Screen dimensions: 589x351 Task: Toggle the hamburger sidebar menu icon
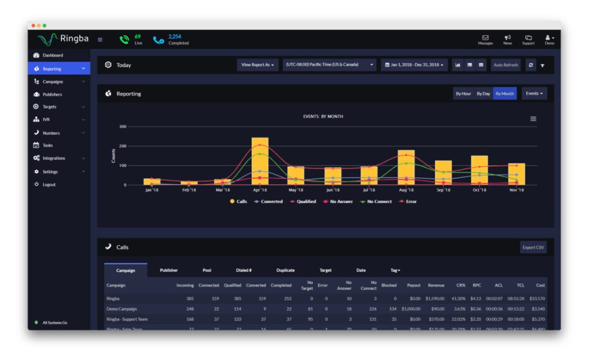(x=100, y=40)
